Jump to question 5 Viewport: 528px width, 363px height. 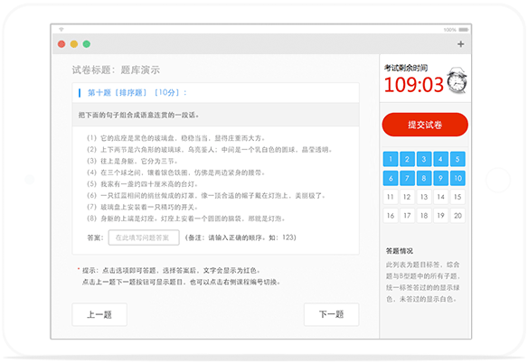click(457, 159)
